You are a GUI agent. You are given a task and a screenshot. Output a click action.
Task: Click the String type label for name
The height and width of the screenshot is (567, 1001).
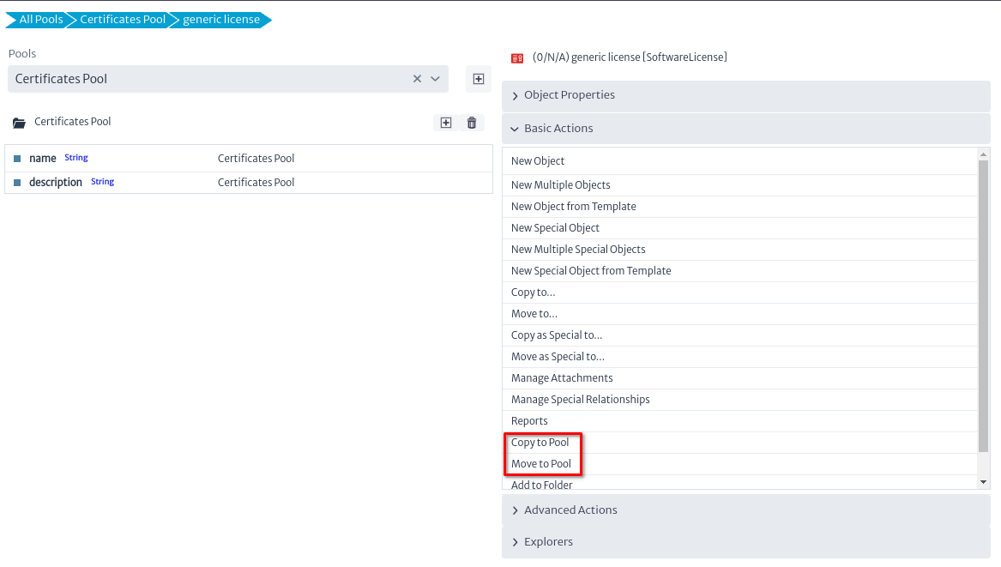(x=76, y=158)
